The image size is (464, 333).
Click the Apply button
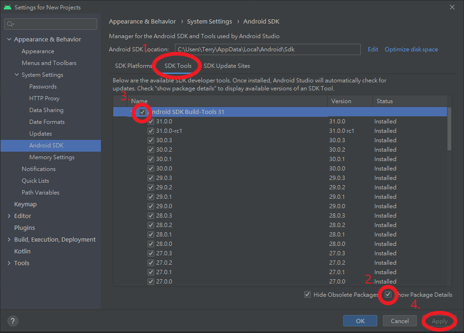[439, 321]
